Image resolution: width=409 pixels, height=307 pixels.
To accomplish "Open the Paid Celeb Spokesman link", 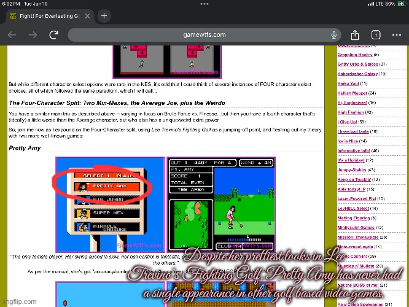I will coord(360,305).
